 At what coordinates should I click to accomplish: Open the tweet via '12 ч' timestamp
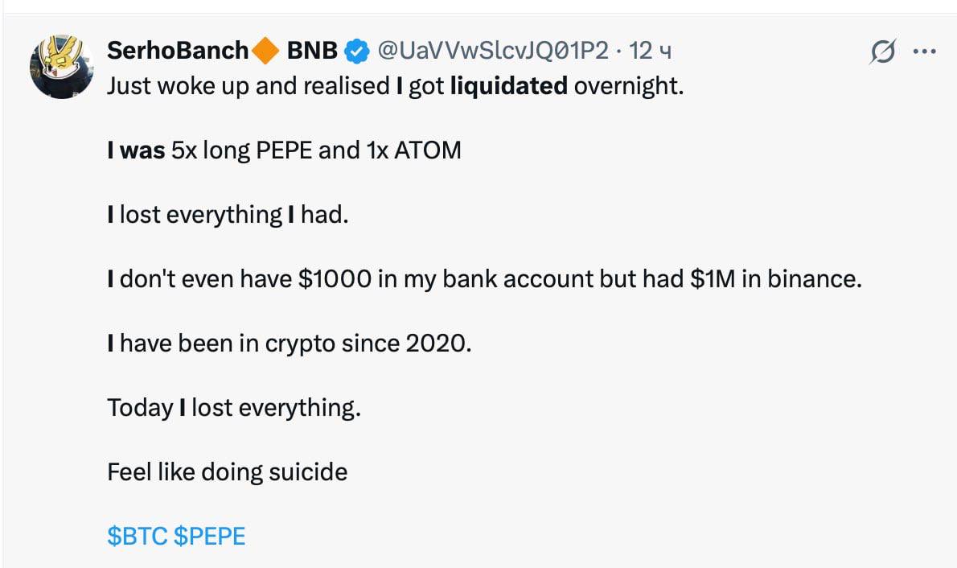pos(651,51)
